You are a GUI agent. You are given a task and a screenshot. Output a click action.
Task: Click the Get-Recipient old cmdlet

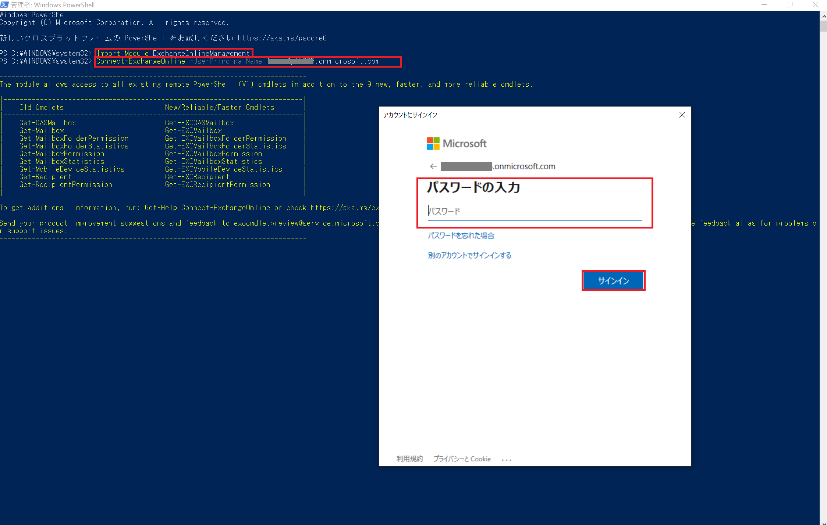coord(46,177)
